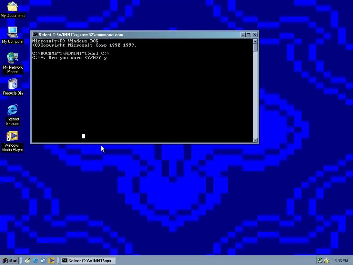Image resolution: width=353 pixels, height=265 pixels.
Task: Launch Media Player from quick launch bar
Action: pyautogui.click(x=51, y=261)
